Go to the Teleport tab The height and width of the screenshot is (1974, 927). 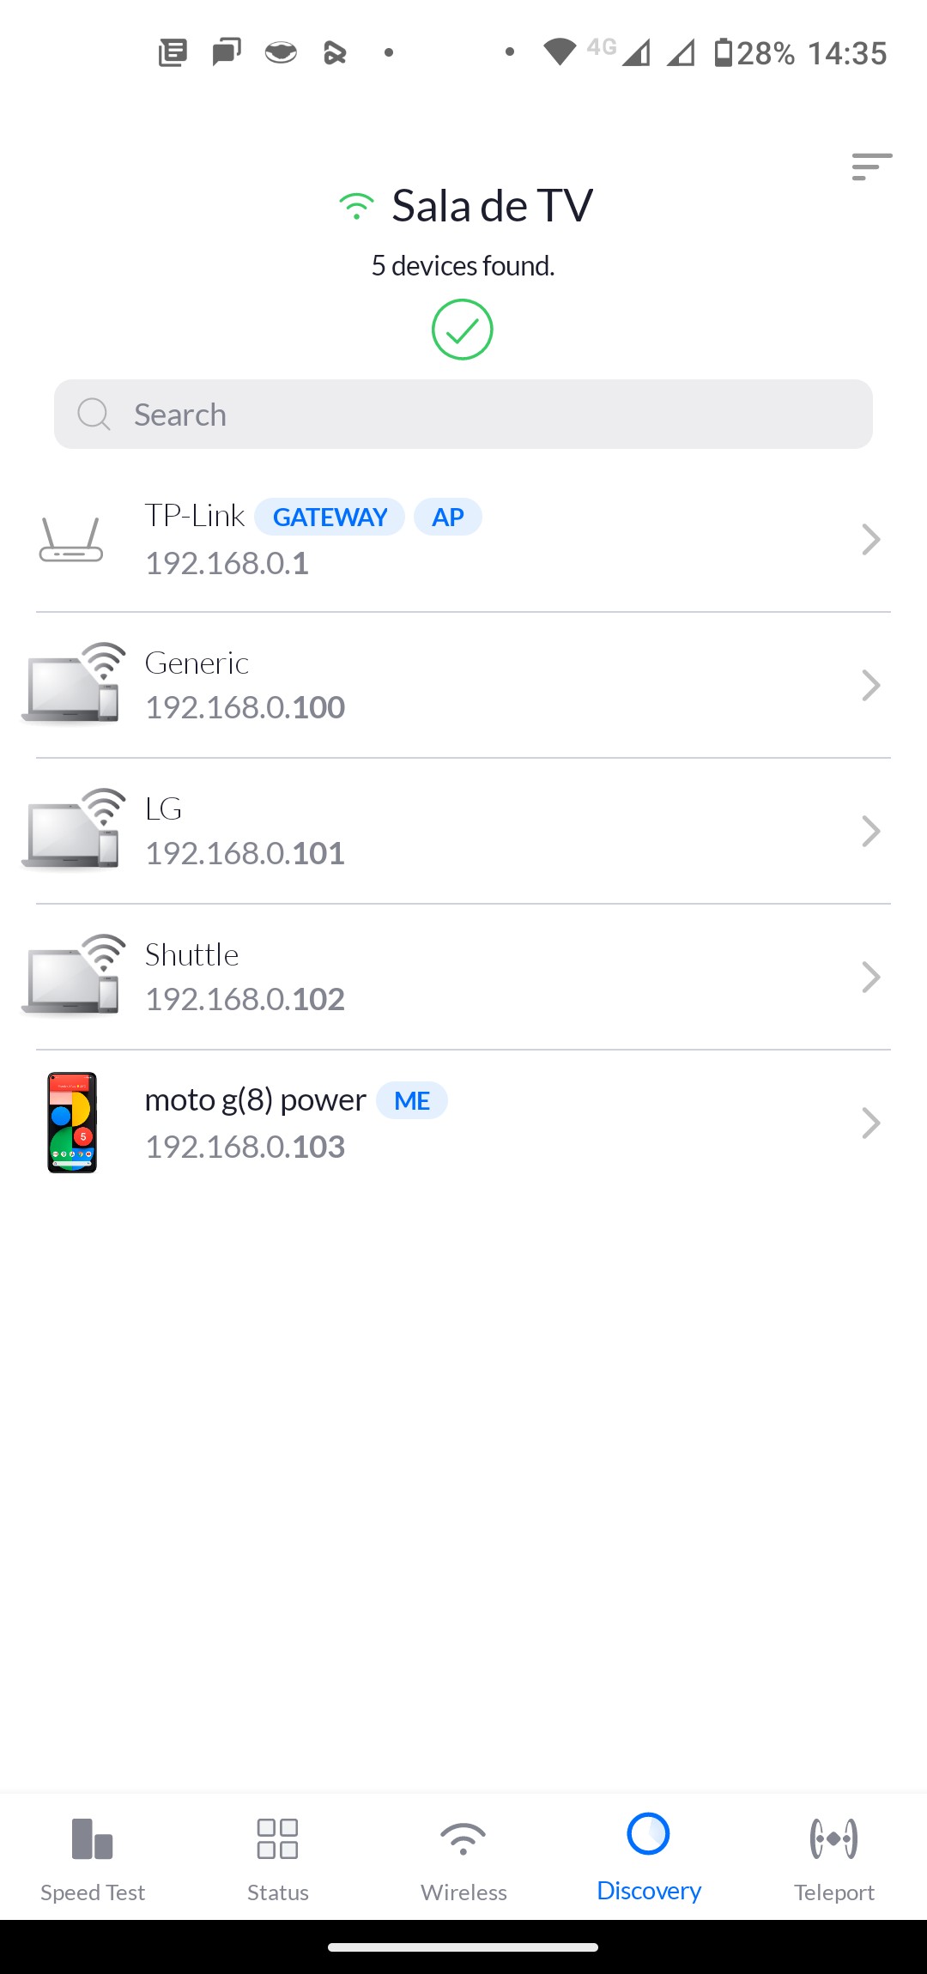coord(834,1857)
